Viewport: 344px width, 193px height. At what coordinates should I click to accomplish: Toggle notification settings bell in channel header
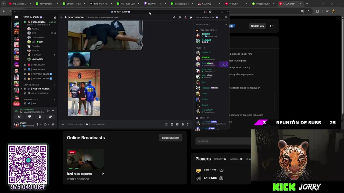[180, 17]
